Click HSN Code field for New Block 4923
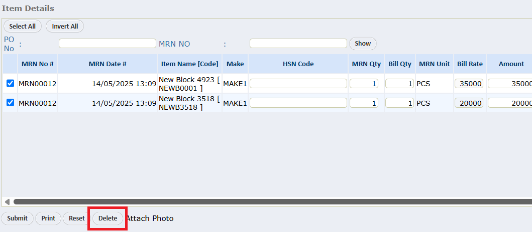532x232 pixels. pyautogui.click(x=298, y=84)
